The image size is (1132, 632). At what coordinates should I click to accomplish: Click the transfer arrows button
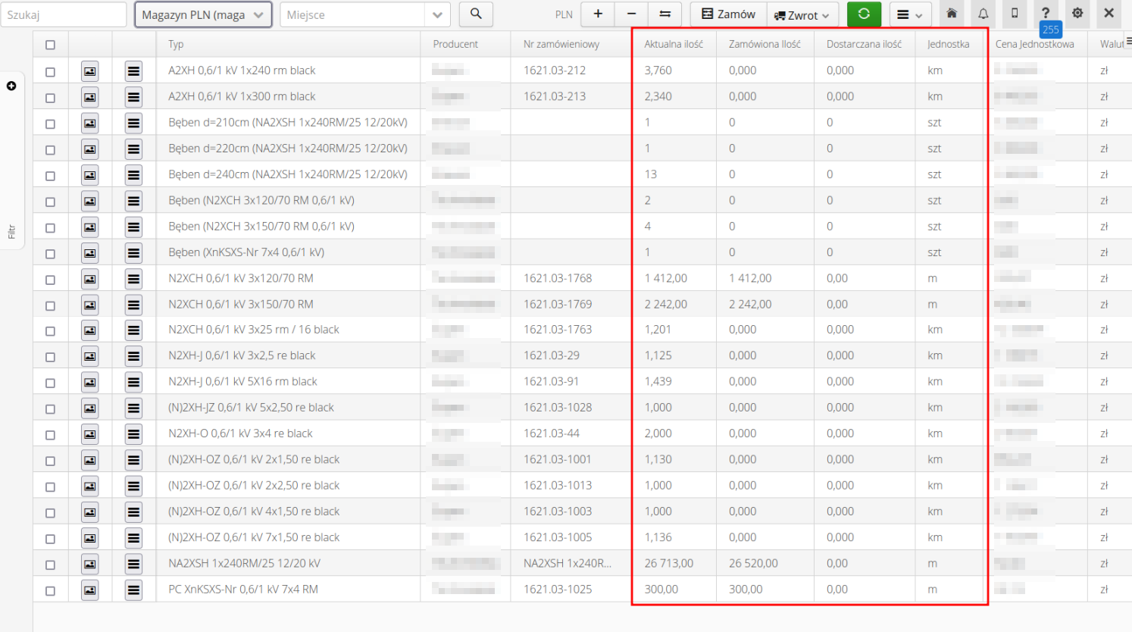pos(665,14)
